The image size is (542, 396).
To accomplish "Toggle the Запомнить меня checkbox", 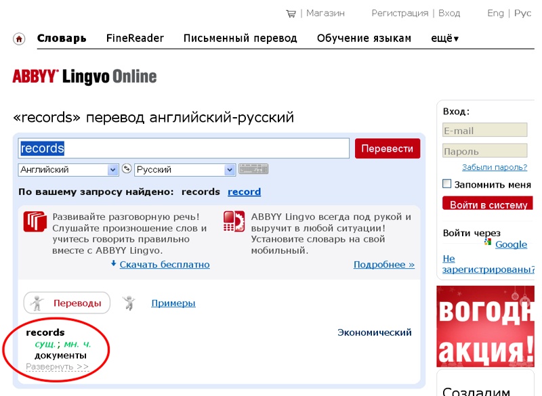I will 446,183.
